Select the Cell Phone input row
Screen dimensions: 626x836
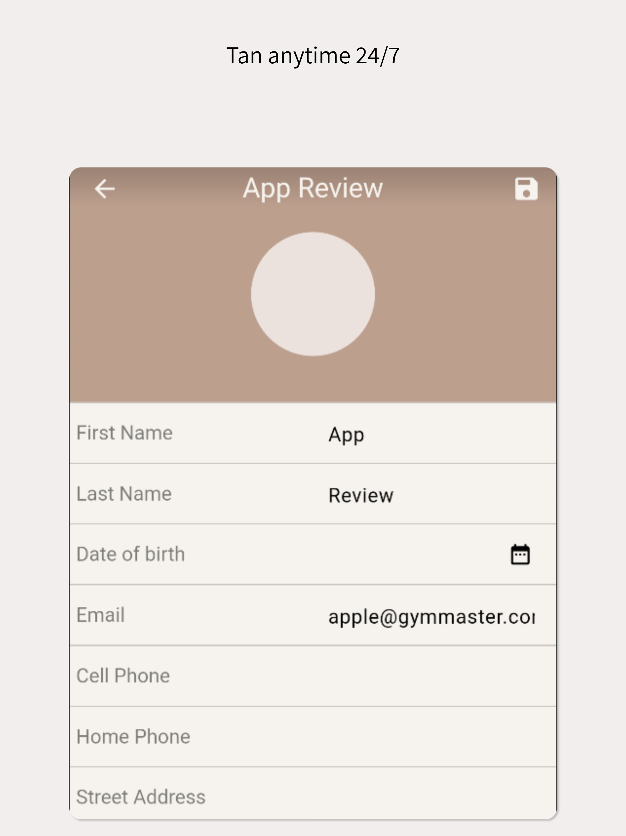tap(313, 676)
